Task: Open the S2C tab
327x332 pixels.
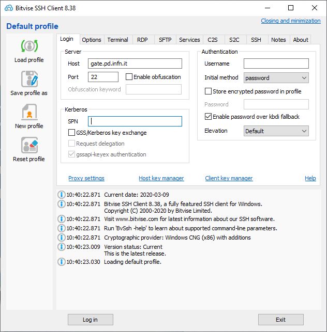Action: 234,40
